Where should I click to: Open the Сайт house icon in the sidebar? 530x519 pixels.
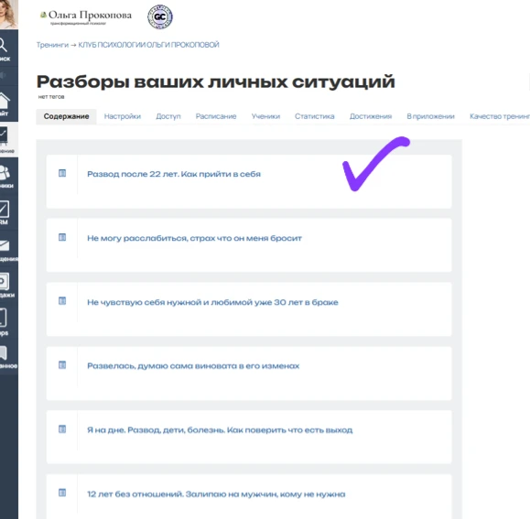[x=5, y=101]
